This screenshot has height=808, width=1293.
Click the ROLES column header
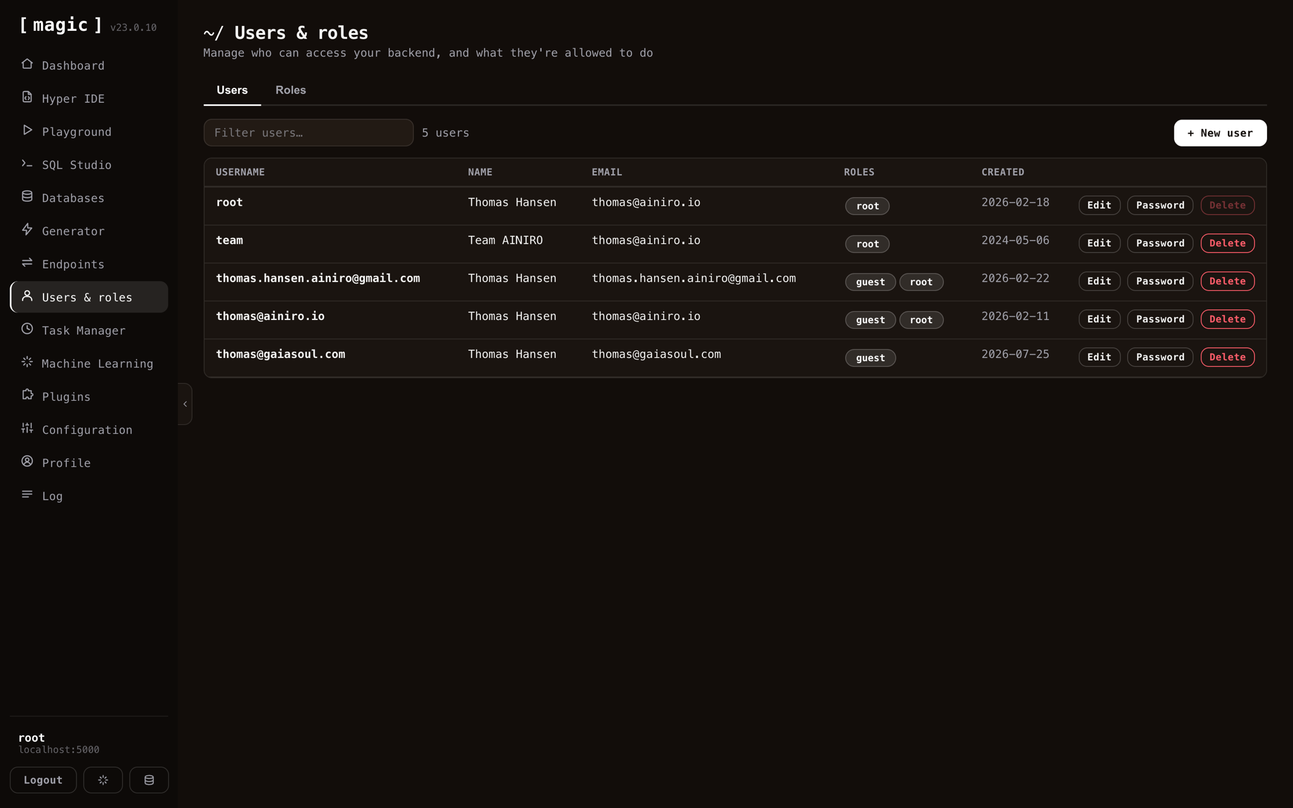(859, 172)
